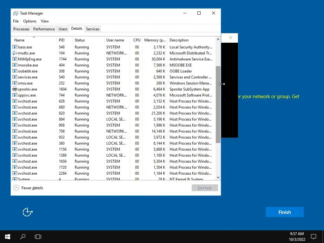Click the sppsvc.exe process icon
This screenshot has width=324, height=243.
pyautogui.click(x=15, y=95)
